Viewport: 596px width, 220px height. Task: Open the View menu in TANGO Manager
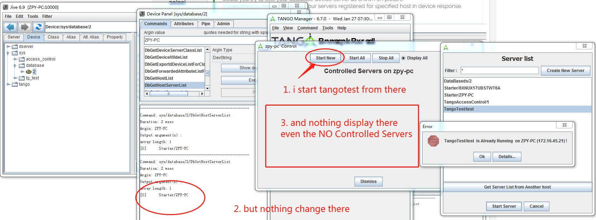(288, 28)
